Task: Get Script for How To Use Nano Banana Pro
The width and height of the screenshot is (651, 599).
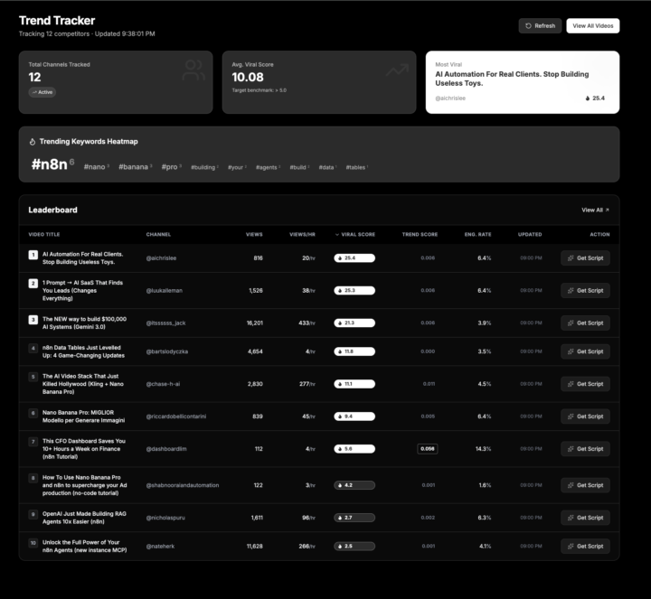Action: tap(585, 485)
